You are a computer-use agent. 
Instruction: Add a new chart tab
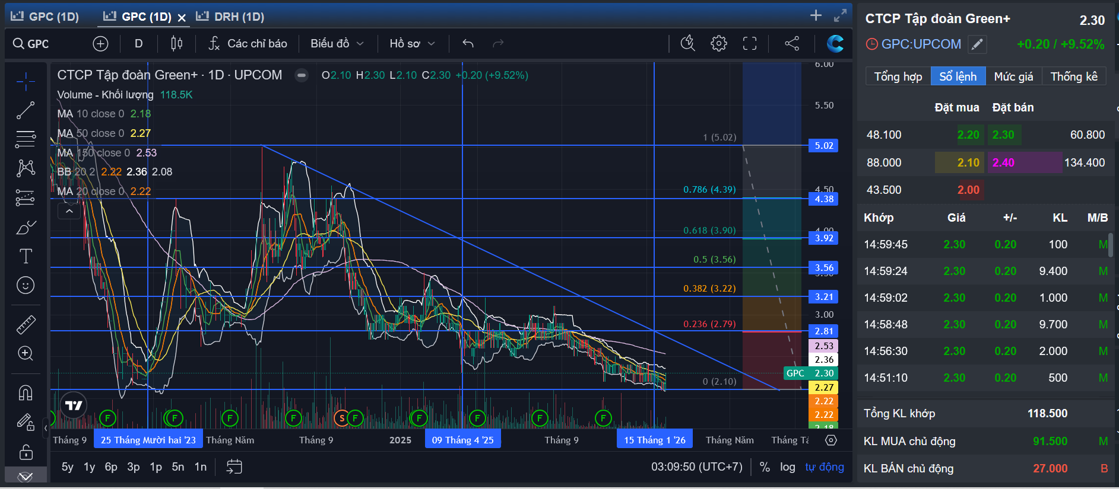pyautogui.click(x=816, y=15)
